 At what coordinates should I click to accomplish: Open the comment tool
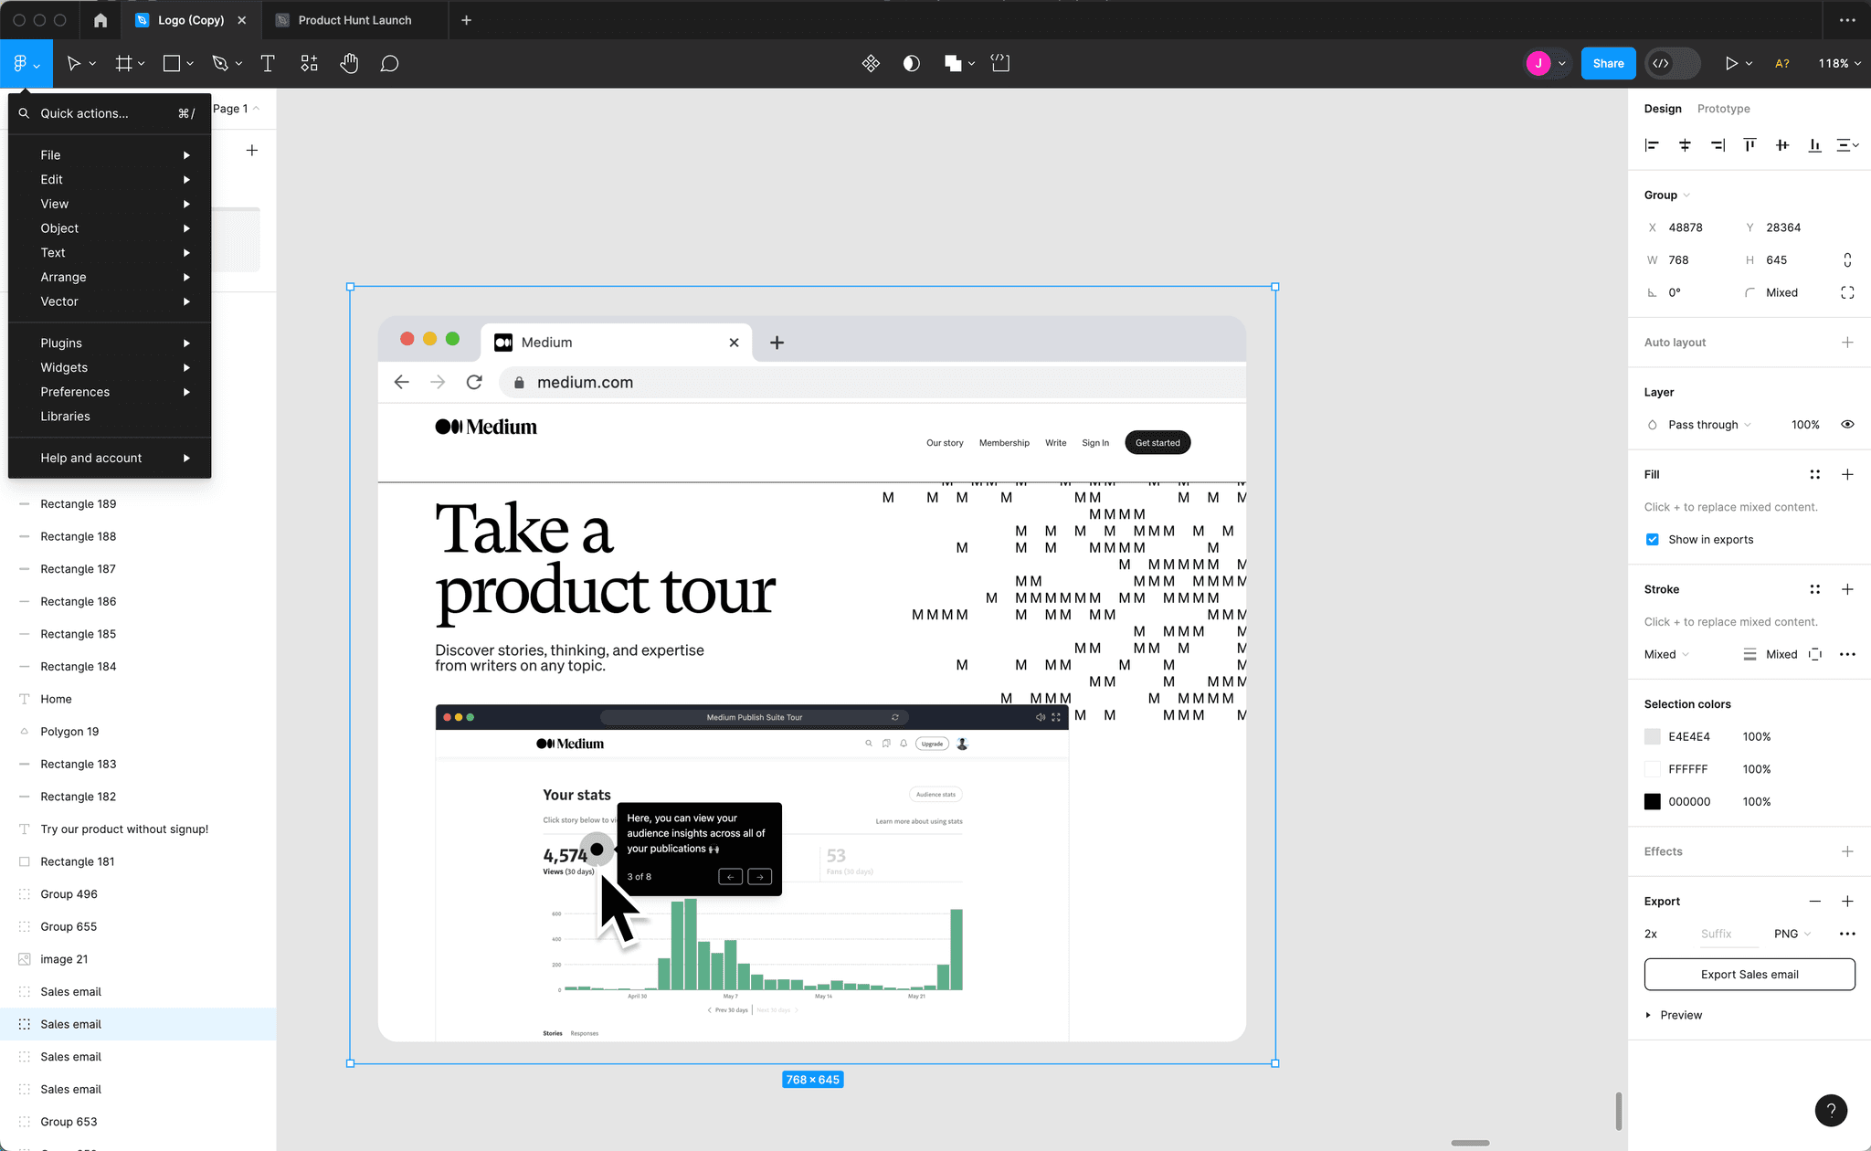pos(389,63)
